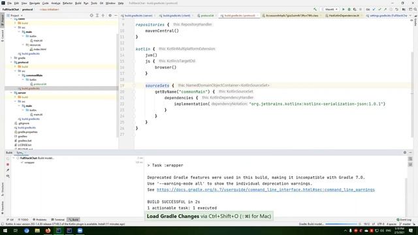Screen dimensions: 418x235
Task: Expand the gradle folder
Action: pyautogui.click(x=11, y=58)
